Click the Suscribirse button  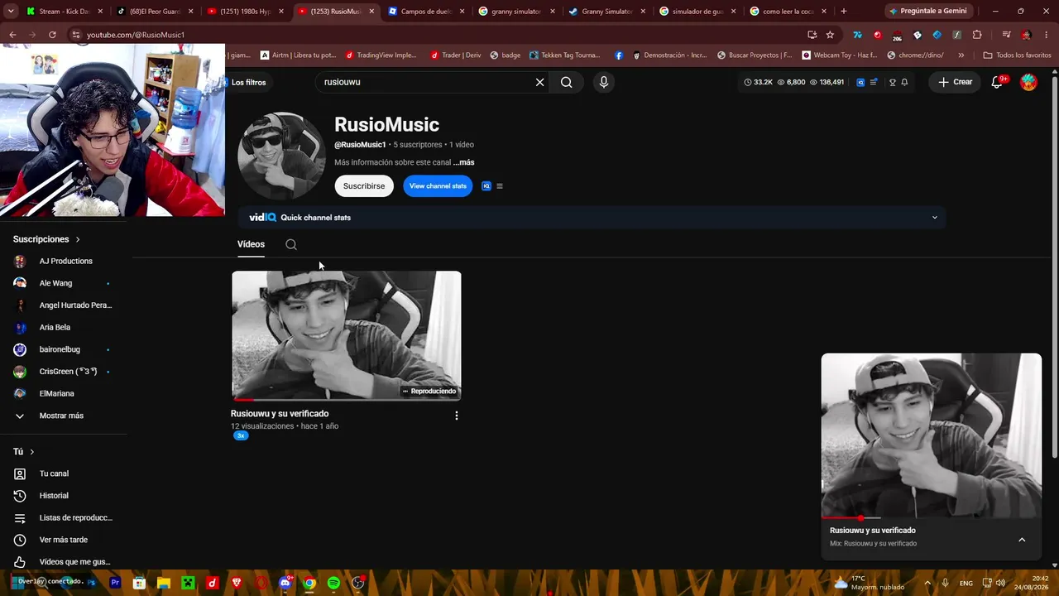364,186
